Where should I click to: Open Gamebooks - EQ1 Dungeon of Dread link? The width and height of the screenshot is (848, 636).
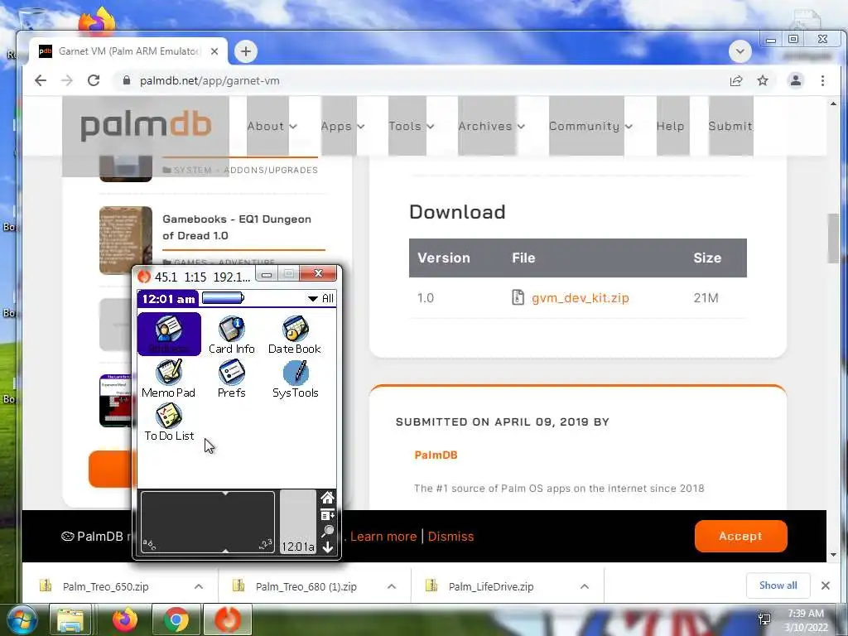click(x=237, y=227)
